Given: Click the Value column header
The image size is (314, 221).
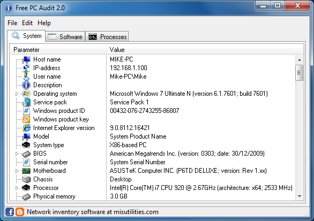Looking at the screenshot, I should coord(205,50).
